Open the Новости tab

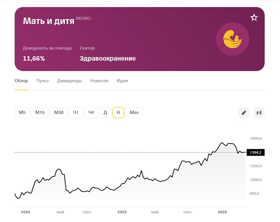click(99, 81)
